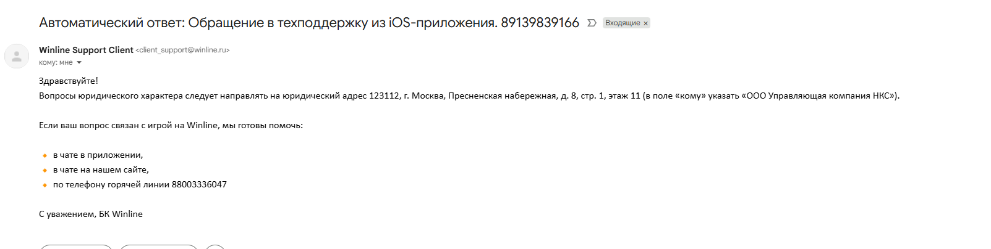Click the hotline number 88003336047
The width and height of the screenshot is (991, 249).
199,184
